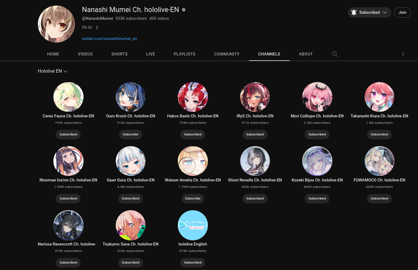
Task: Toggle Subscribed button under Ninomae Ina'nis
Action: click(68, 199)
